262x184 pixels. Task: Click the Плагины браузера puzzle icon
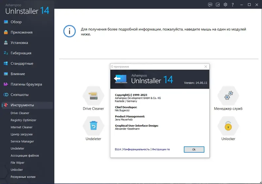6,84
